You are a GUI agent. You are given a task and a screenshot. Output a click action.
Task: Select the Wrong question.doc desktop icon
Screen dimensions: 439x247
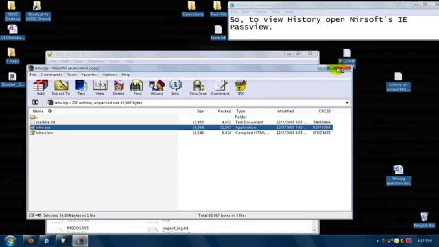click(398, 175)
